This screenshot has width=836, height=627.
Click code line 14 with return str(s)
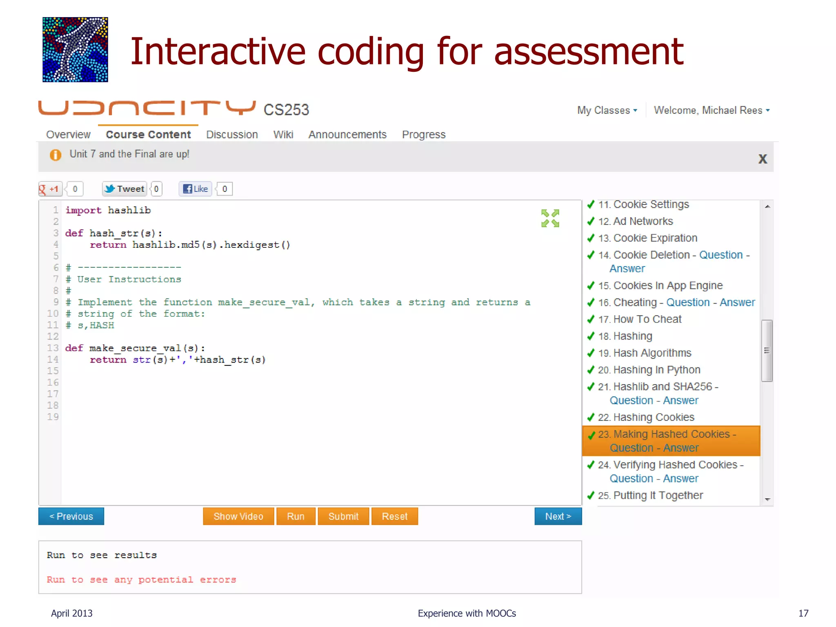click(178, 360)
